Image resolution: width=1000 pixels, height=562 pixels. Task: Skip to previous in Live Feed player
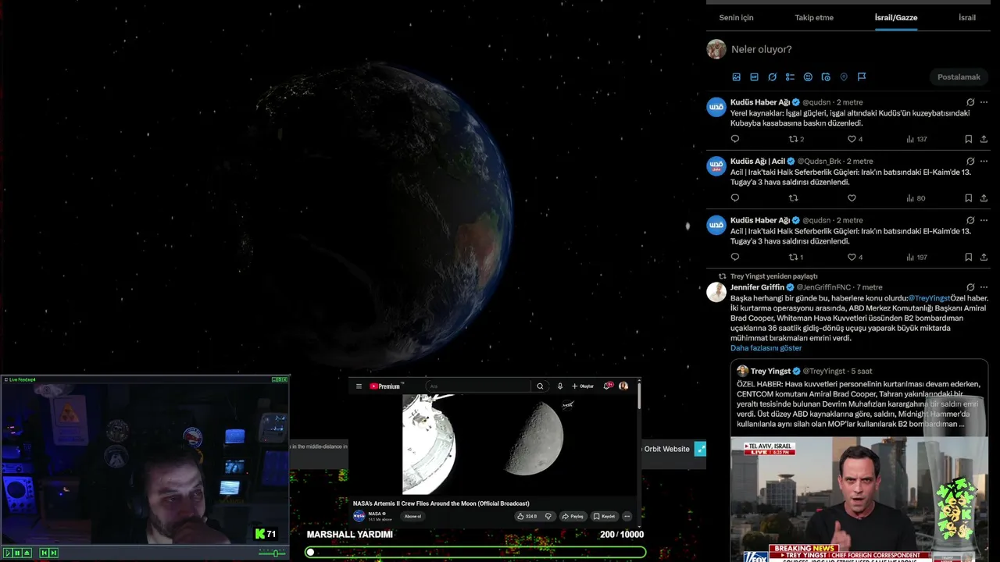tap(45, 553)
